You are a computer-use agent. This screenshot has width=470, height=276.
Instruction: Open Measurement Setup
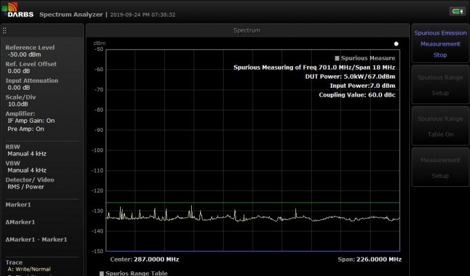[x=440, y=168]
